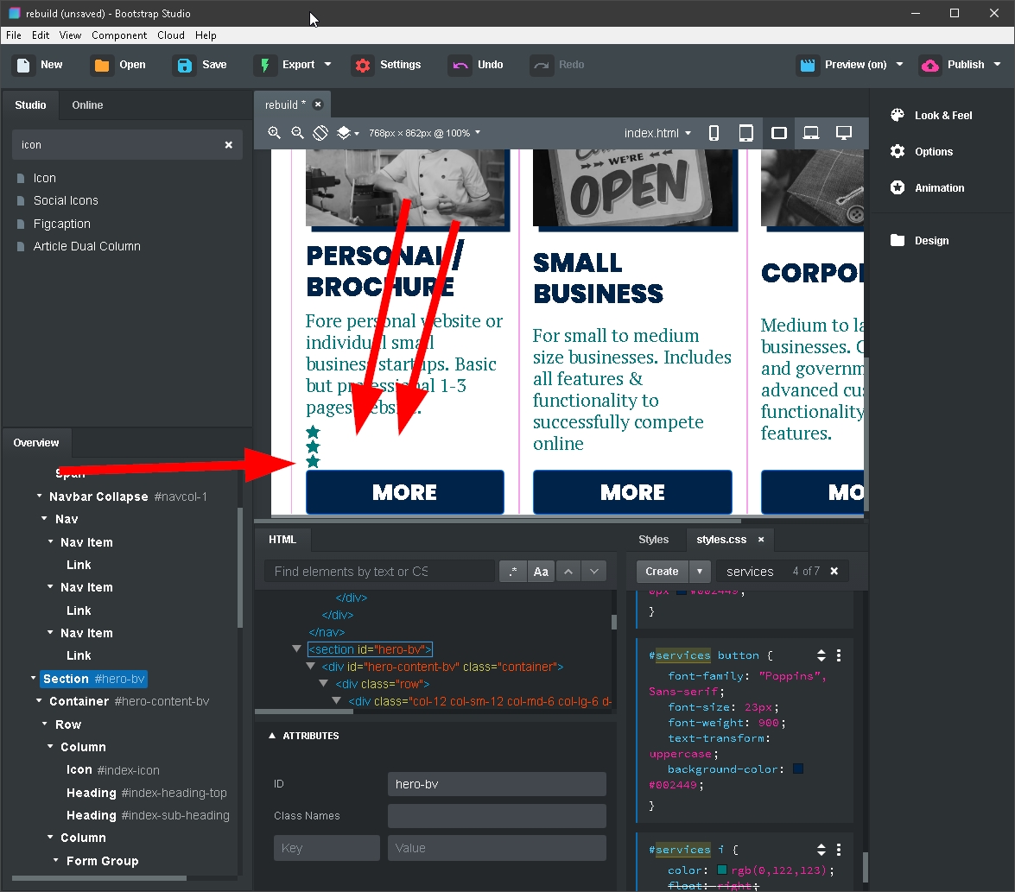Select Icon #index-icon in Overview
Screen dimensions: 1015x892
[112, 769]
